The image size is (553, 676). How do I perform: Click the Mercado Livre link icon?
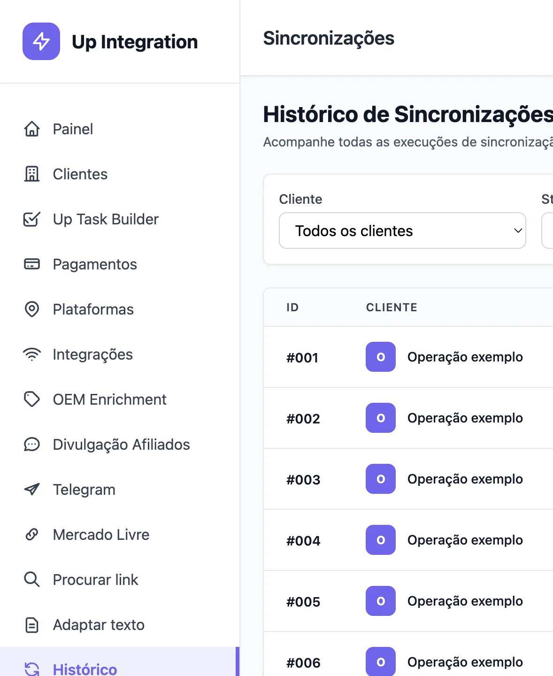point(32,534)
